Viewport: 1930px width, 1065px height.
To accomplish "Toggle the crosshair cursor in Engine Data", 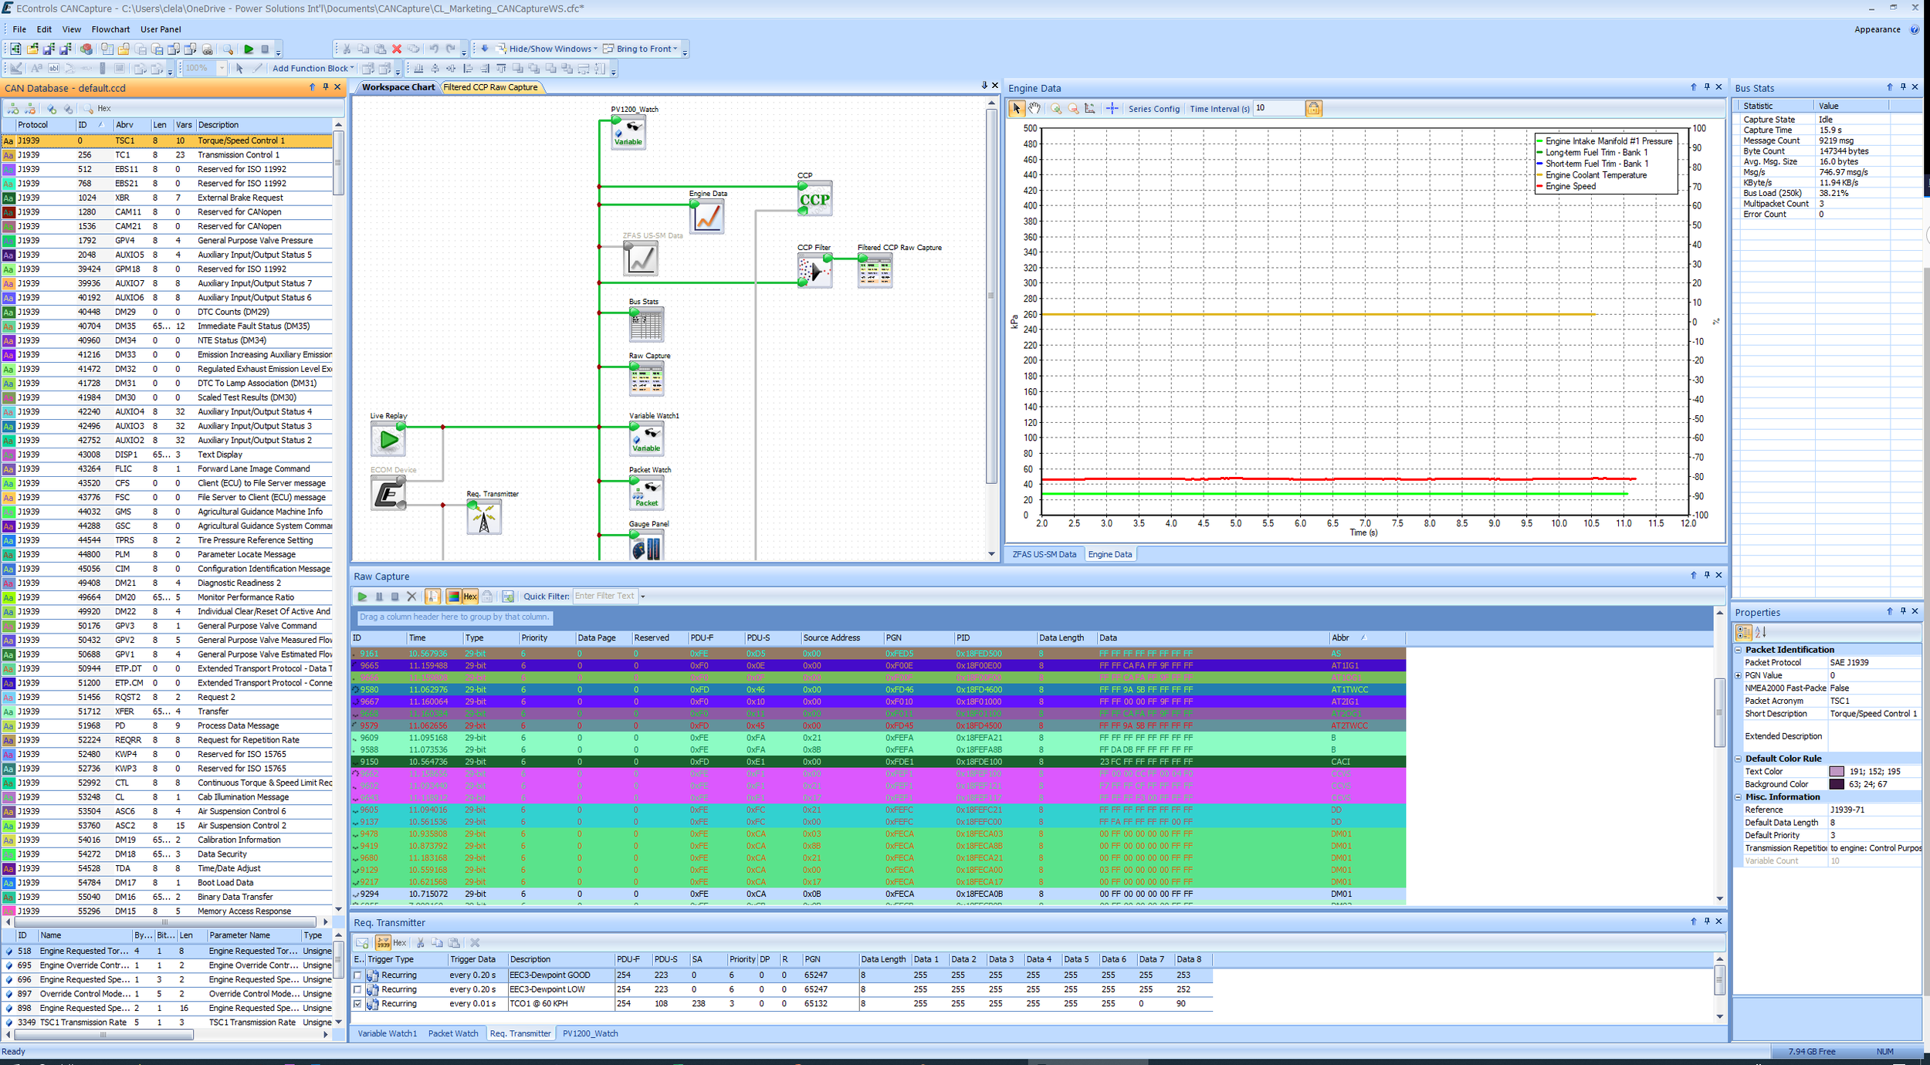I will point(1112,109).
